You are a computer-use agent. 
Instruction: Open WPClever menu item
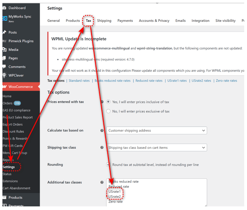(x=16, y=75)
